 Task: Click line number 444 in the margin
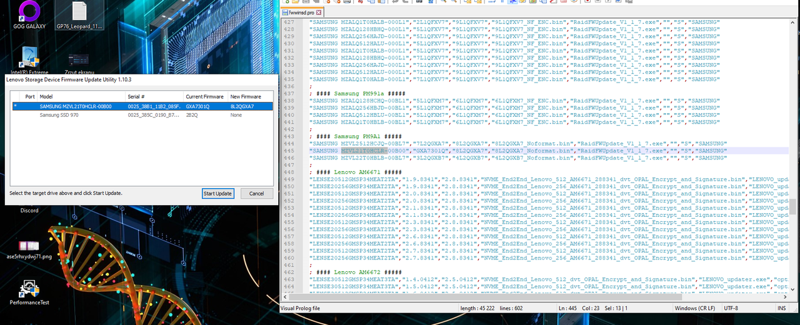pos(288,144)
